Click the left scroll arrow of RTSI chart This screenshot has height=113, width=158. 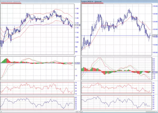coord(1,112)
